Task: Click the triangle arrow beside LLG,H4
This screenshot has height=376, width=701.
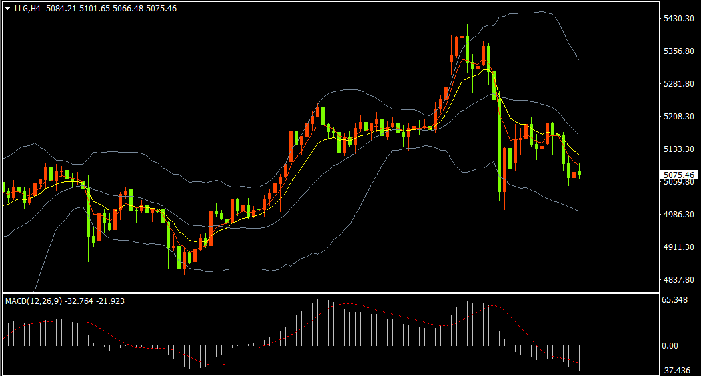Action: 7,9
